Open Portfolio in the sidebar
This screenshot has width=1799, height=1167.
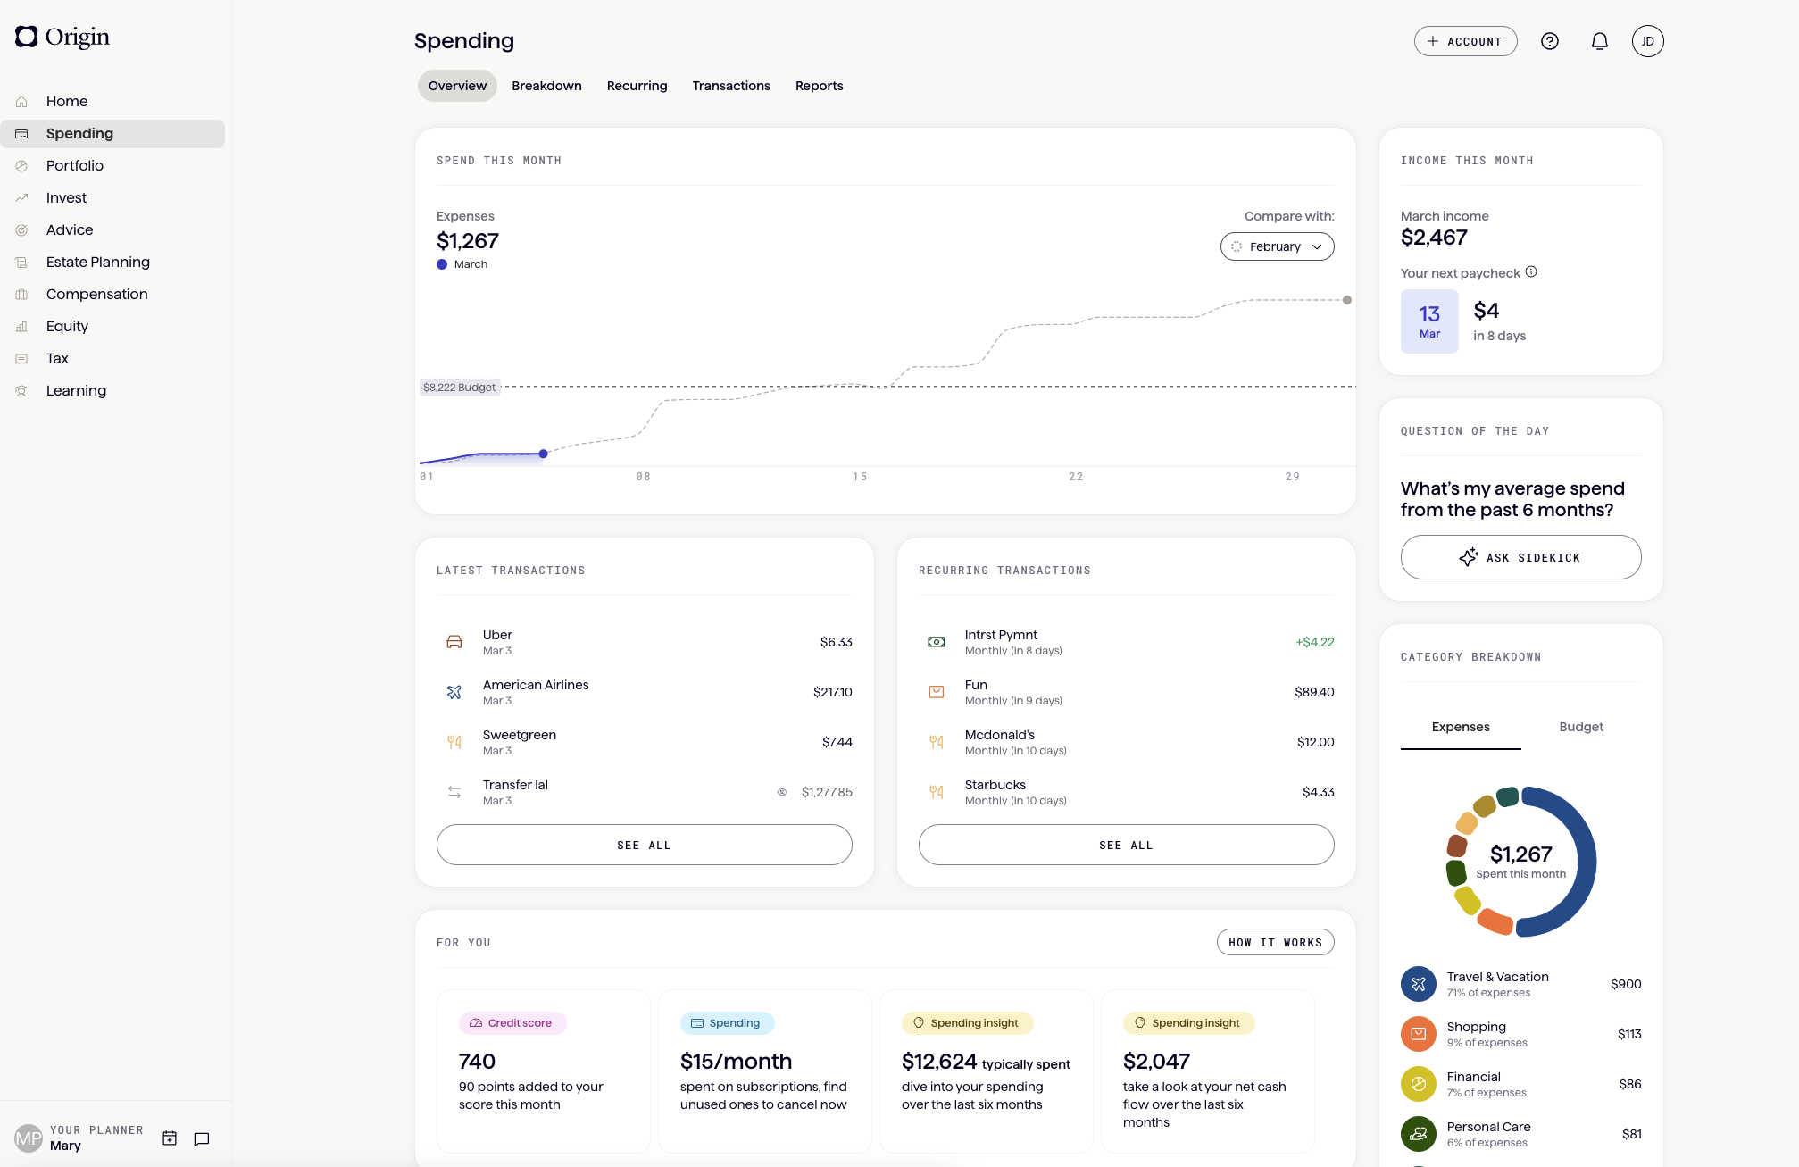click(x=75, y=165)
